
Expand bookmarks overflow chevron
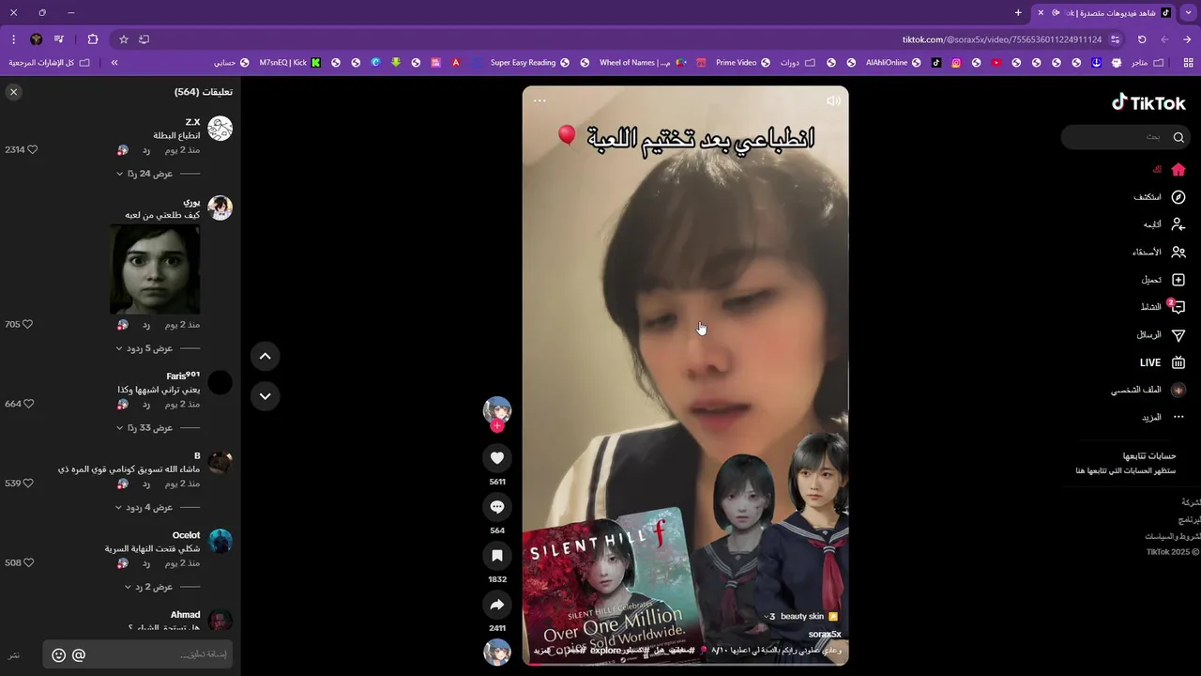[x=114, y=63]
